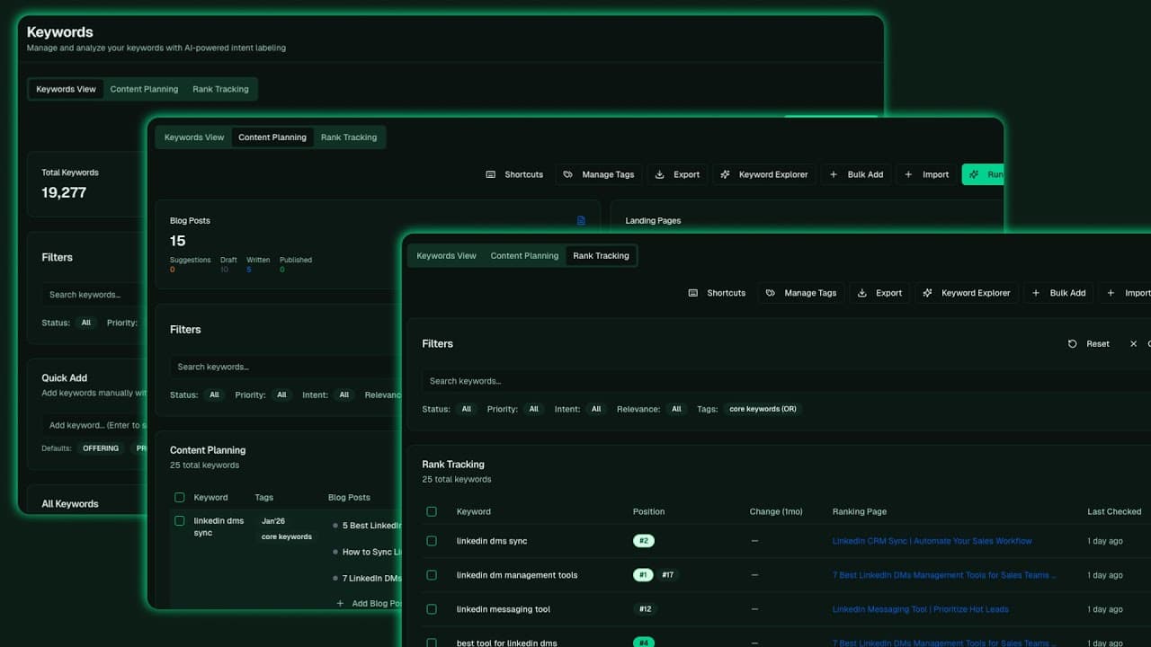Select Content Planning tab in back Keywords window
The height and width of the screenshot is (647, 1151).
[144, 89]
